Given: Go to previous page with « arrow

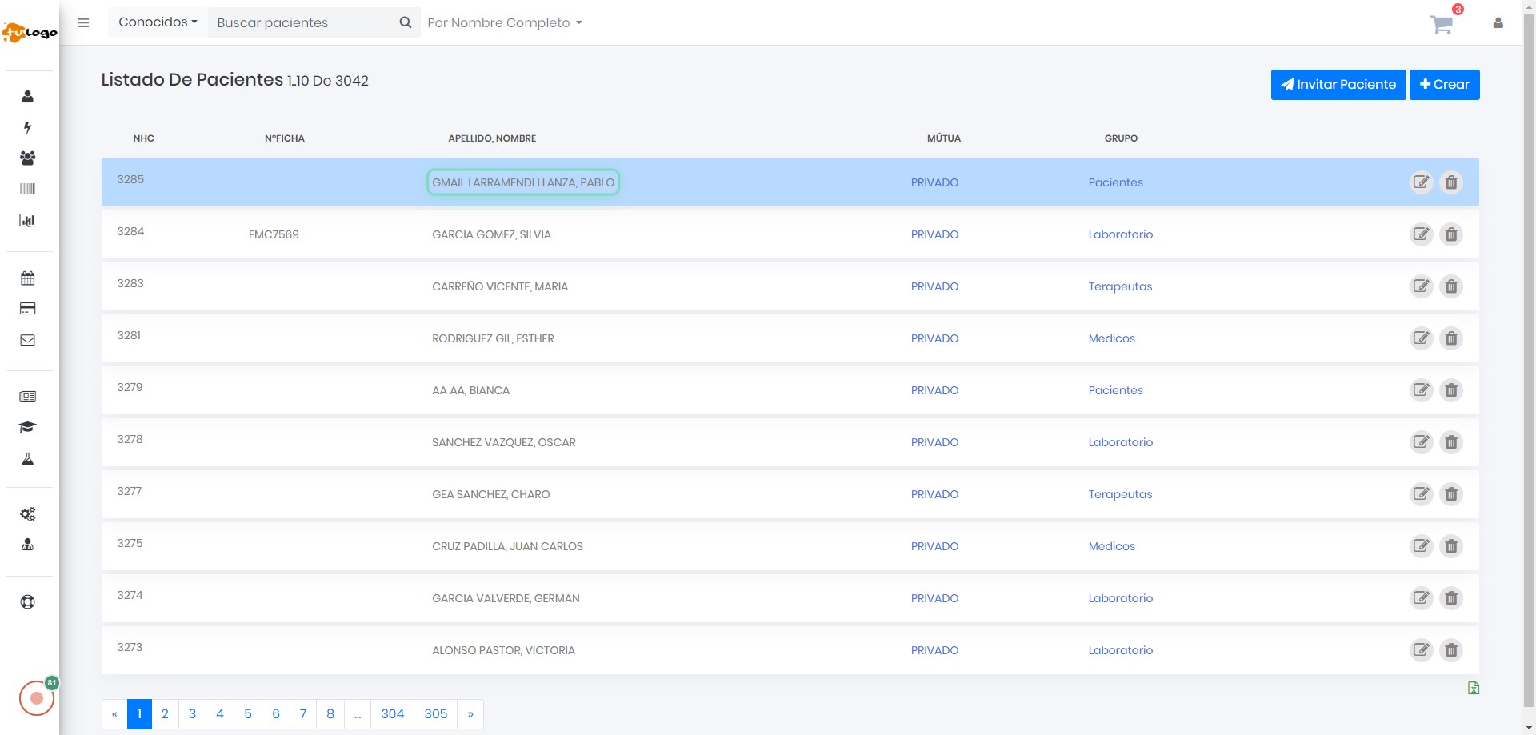Looking at the screenshot, I should (114, 714).
